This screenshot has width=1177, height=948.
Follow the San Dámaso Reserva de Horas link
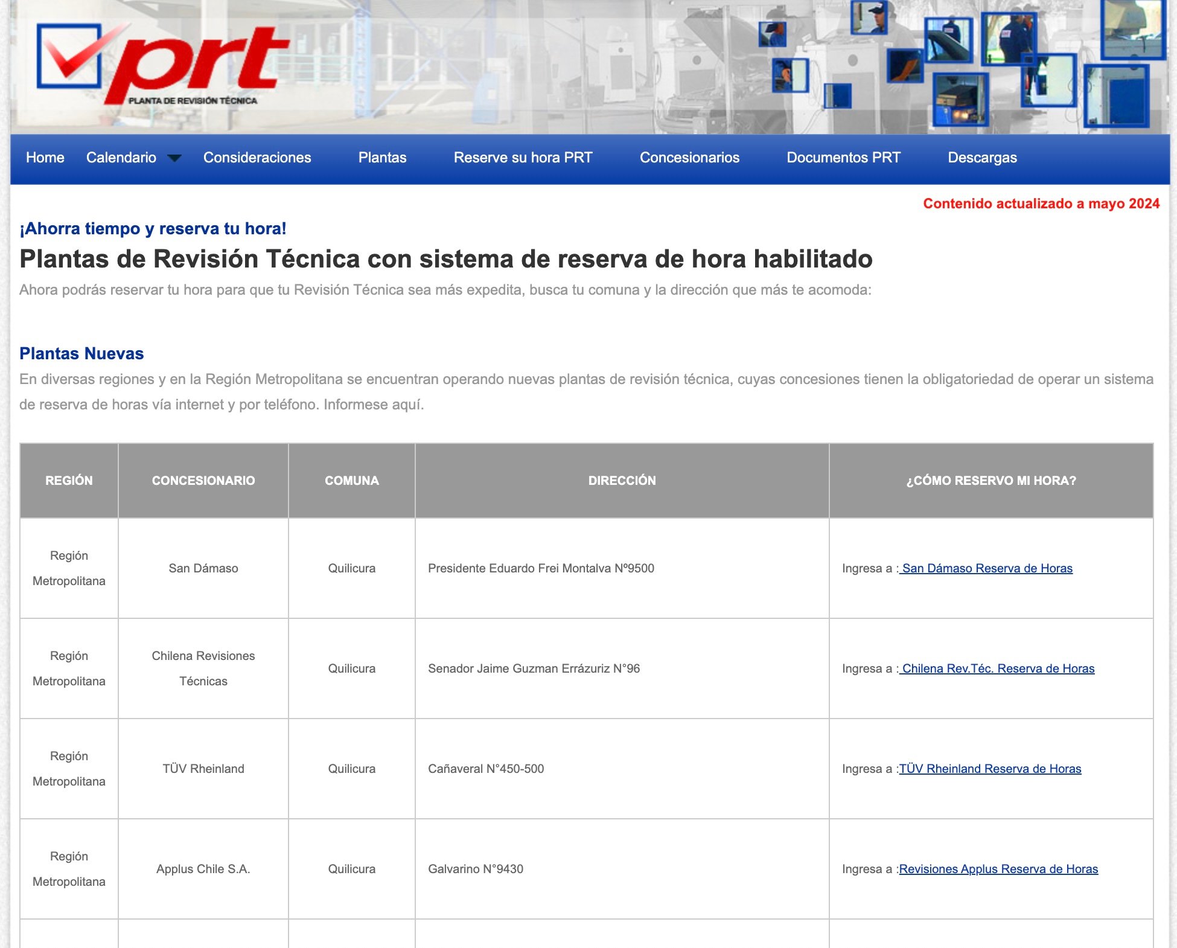[986, 568]
